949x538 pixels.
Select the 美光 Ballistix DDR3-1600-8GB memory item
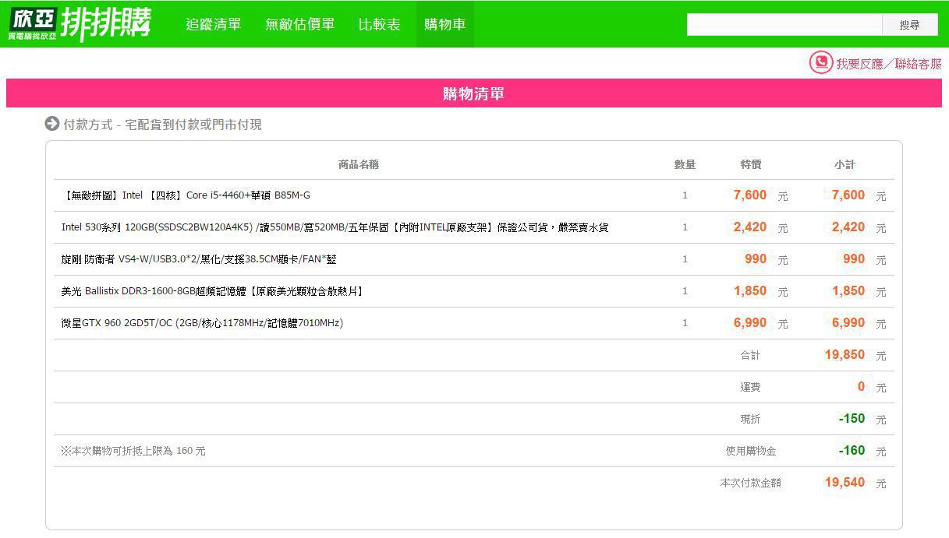[212, 291]
